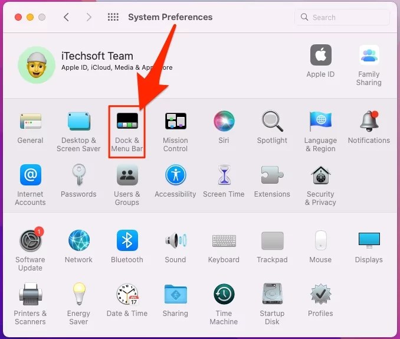Open Apple ID settings icon
This screenshot has height=339, width=400.
(321, 55)
